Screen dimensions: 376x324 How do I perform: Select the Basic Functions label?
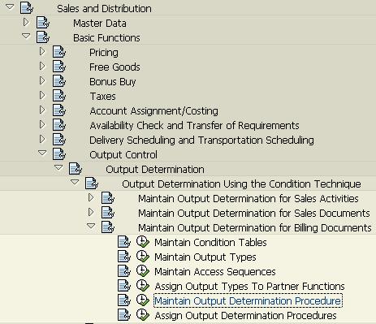[106, 38]
